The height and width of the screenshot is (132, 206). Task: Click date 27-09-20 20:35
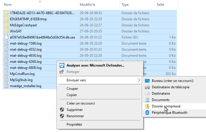pos(91,31)
